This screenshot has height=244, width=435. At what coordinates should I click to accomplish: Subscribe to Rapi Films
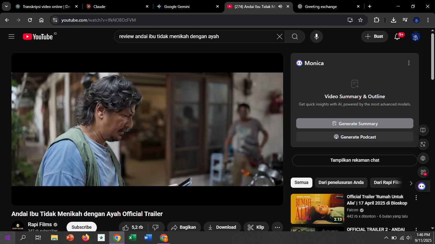(82, 227)
